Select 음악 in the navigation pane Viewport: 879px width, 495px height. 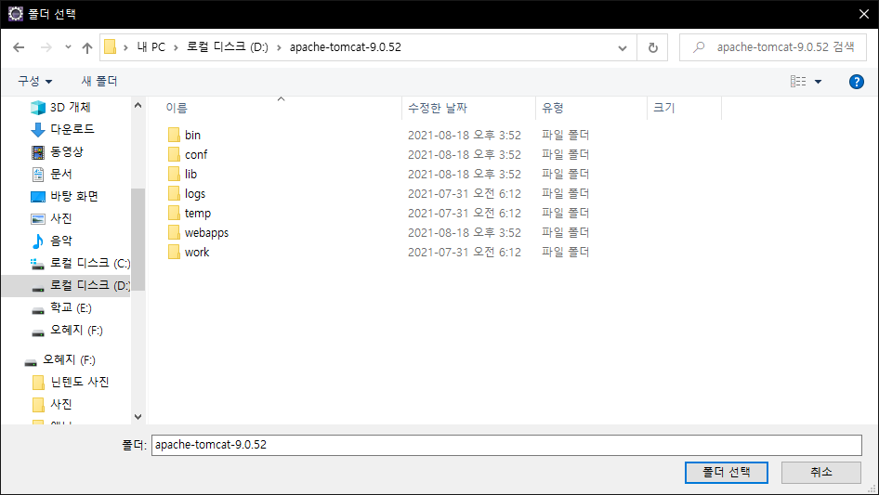pos(61,241)
